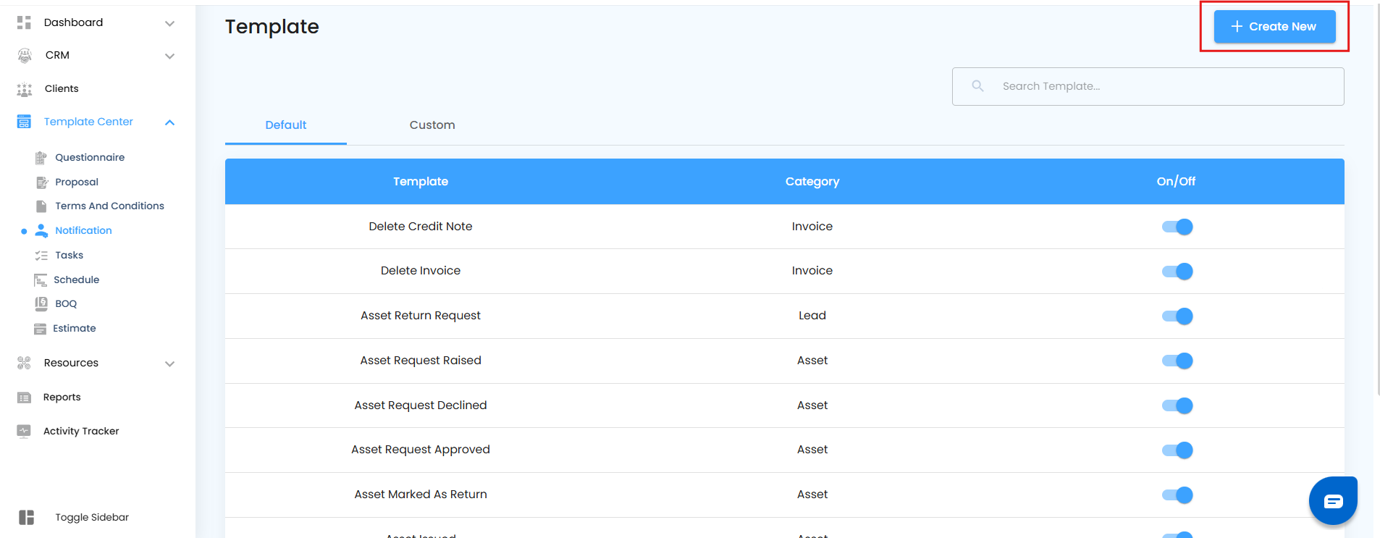Screen dimensions: 1380x538
Task: Click the Reports sidebar icon
Action: point(24,398)
